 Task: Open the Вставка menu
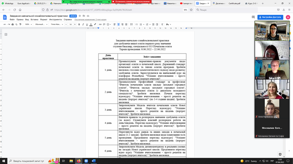click(34, 20)
